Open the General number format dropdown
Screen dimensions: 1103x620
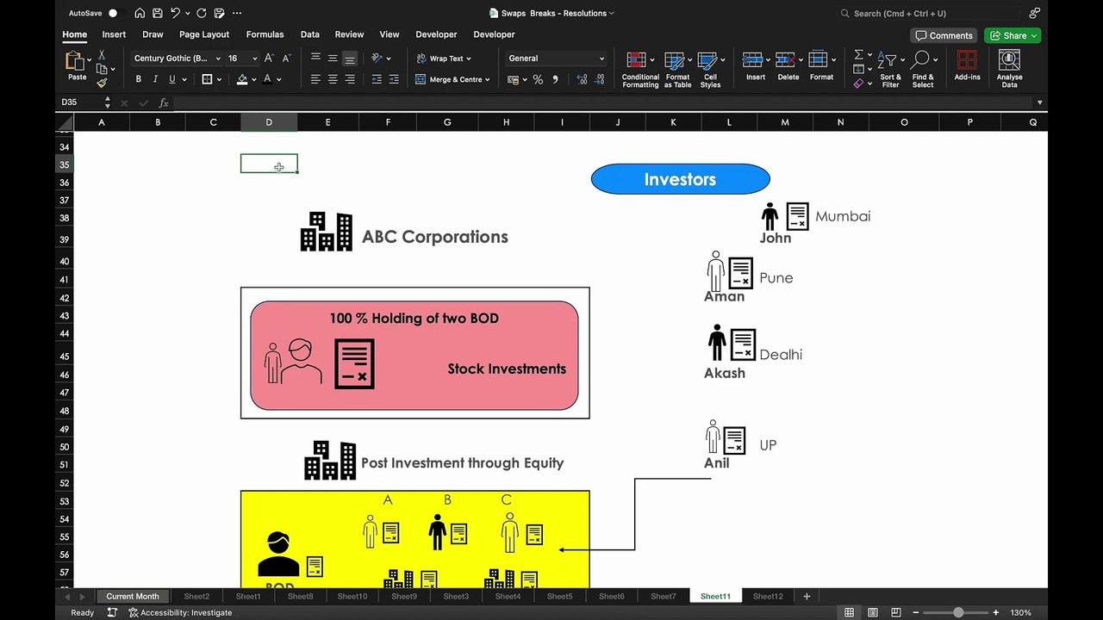click(601, 59)
